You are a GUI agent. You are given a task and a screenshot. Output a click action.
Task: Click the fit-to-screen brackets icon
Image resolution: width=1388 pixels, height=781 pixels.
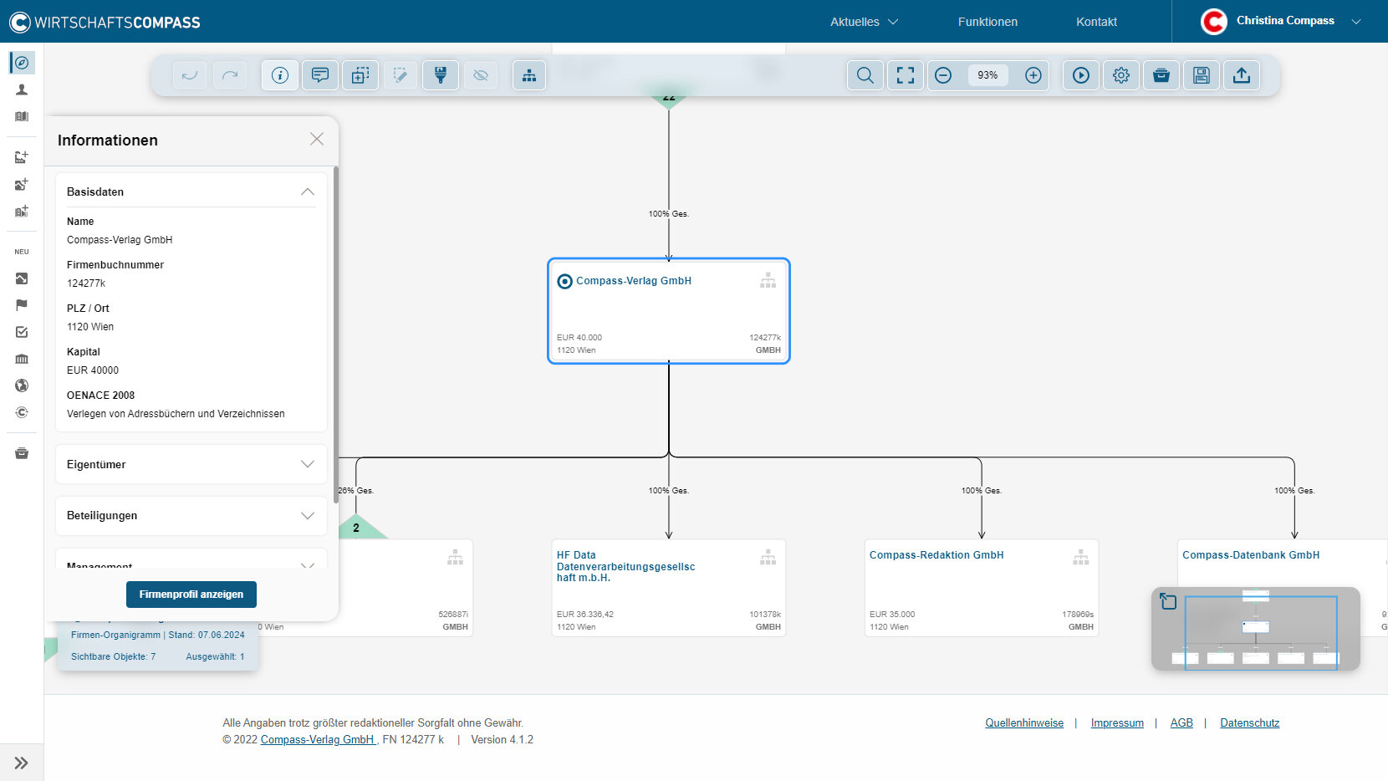coord(906,75)
